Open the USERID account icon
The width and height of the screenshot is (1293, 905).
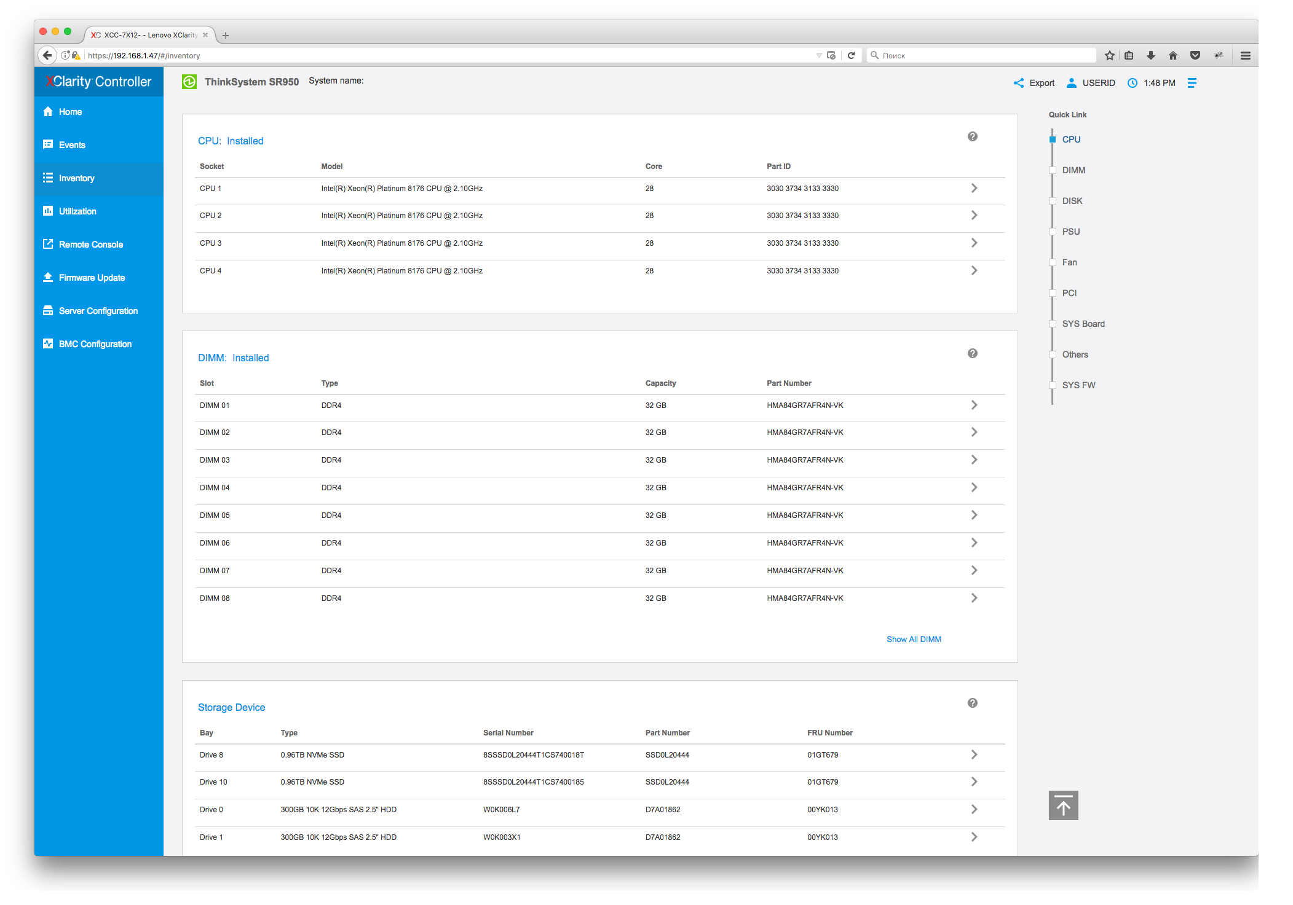coord(1072,83)
